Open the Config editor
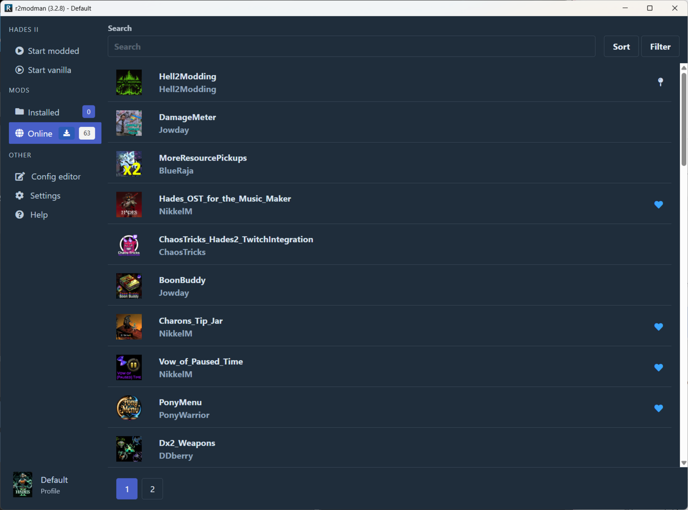Viewport: 688px width, 510px height. (x=55, y=177)
